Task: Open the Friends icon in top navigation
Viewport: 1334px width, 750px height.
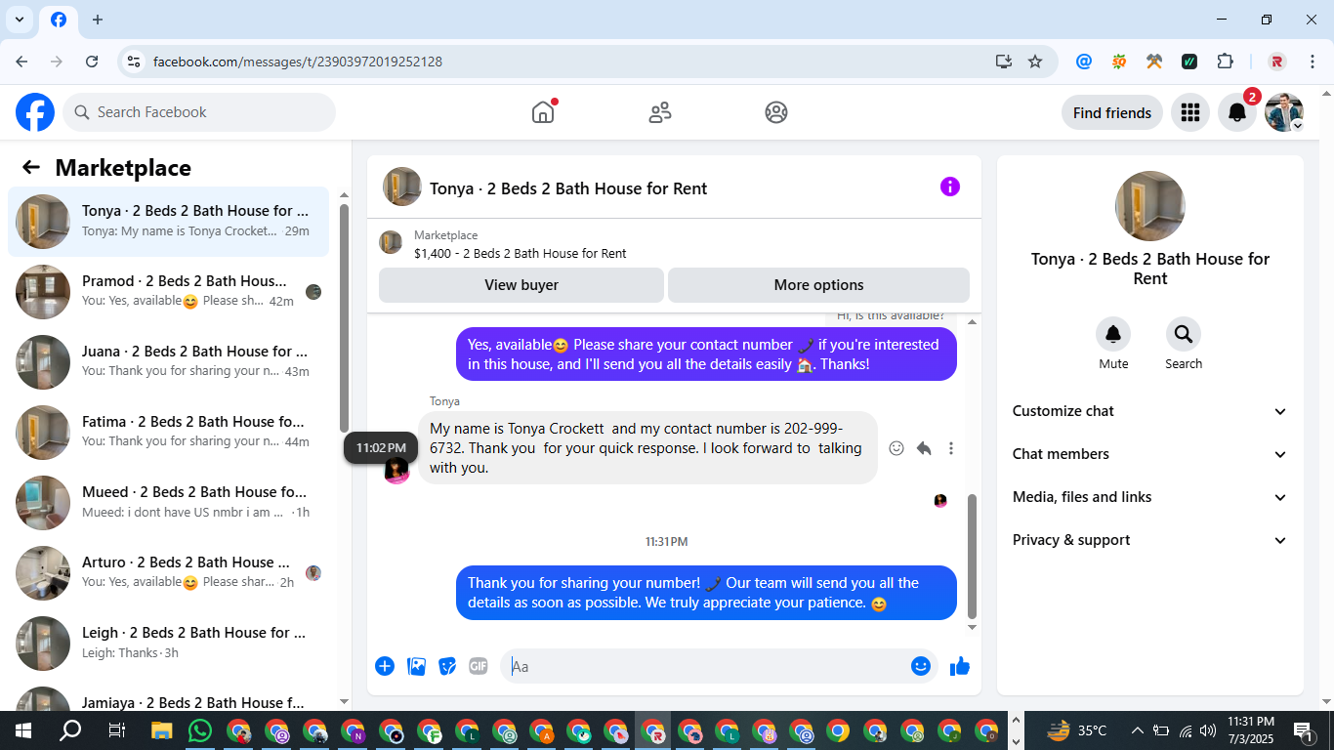Action: click(660, 112)
